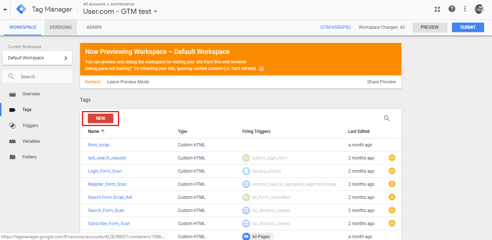
Task: Click the Workspace Changes: 43 counter
Action: click(x=382, y=27)
